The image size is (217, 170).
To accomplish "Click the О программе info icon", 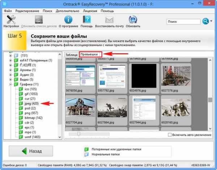I will tap(68, 20).
